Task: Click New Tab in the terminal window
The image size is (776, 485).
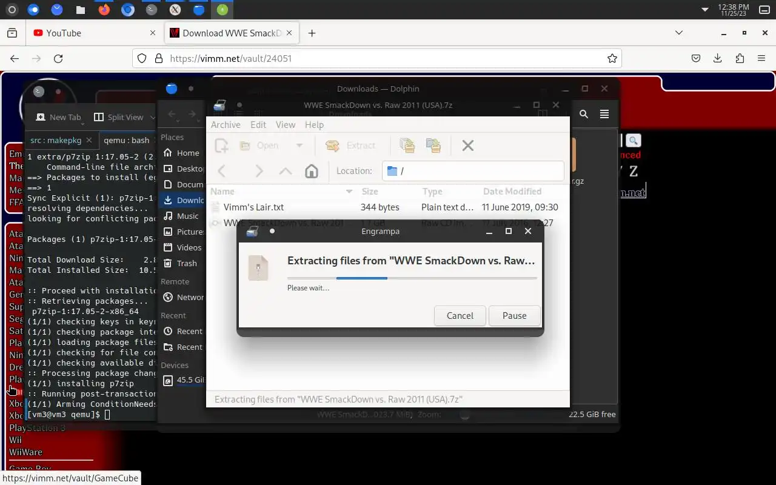Action: click(x=58, y=117)
